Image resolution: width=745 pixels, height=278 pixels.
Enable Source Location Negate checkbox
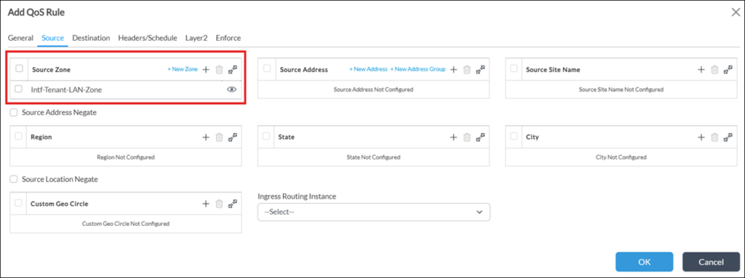[14, 179]
